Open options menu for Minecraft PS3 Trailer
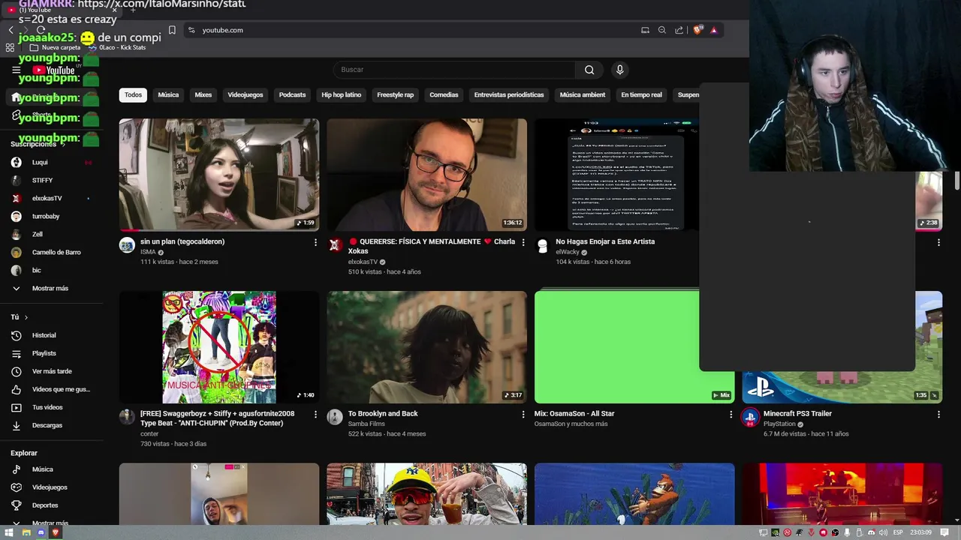This screenshot has height=540, width=961. click(938, 414)
